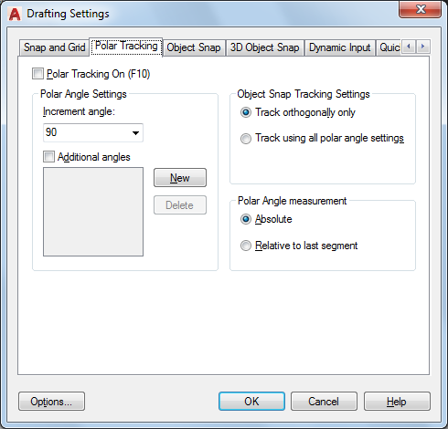The image size is (448, 429).
Task: Open the partially visible Quick Properties tab
Action: click(x=389, y=47)
